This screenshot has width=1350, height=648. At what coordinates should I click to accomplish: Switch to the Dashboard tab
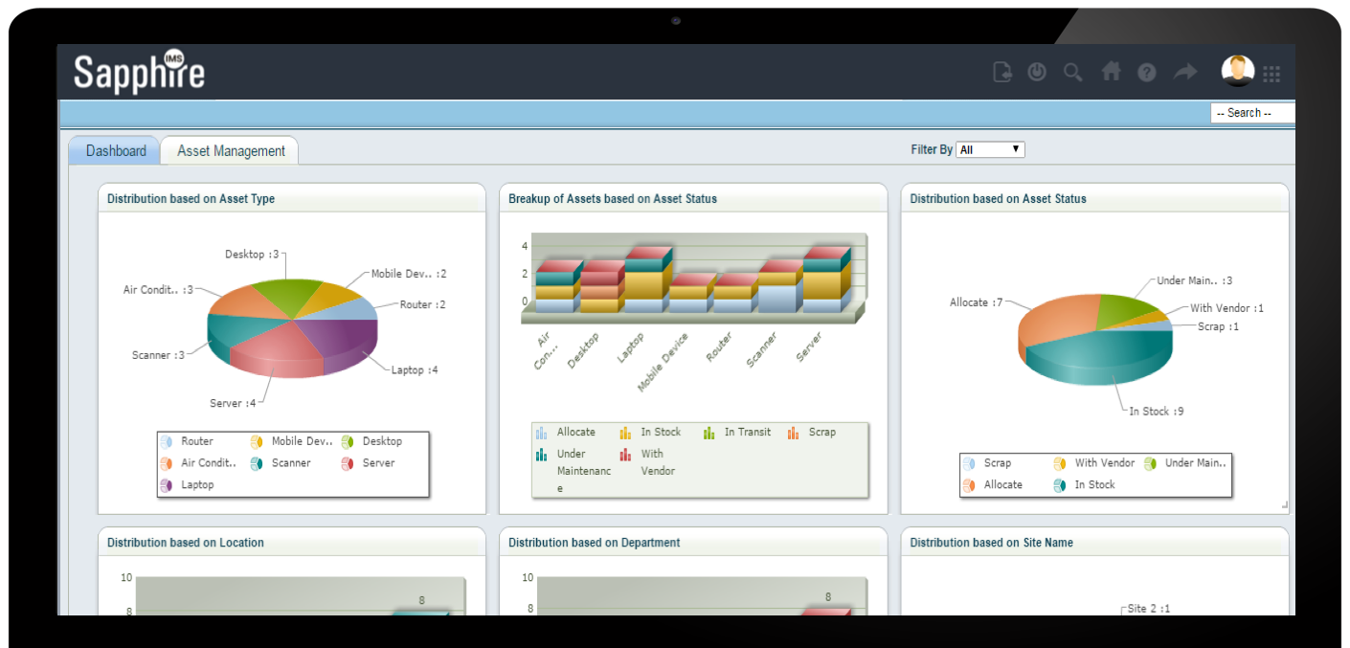pos(116,150)
